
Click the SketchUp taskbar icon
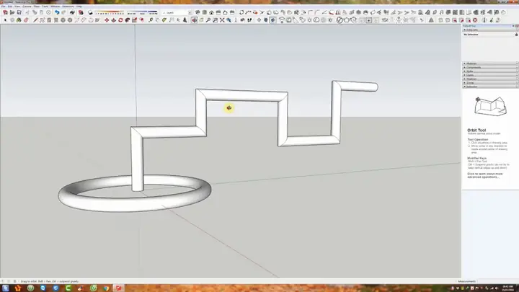coord(118,288)
